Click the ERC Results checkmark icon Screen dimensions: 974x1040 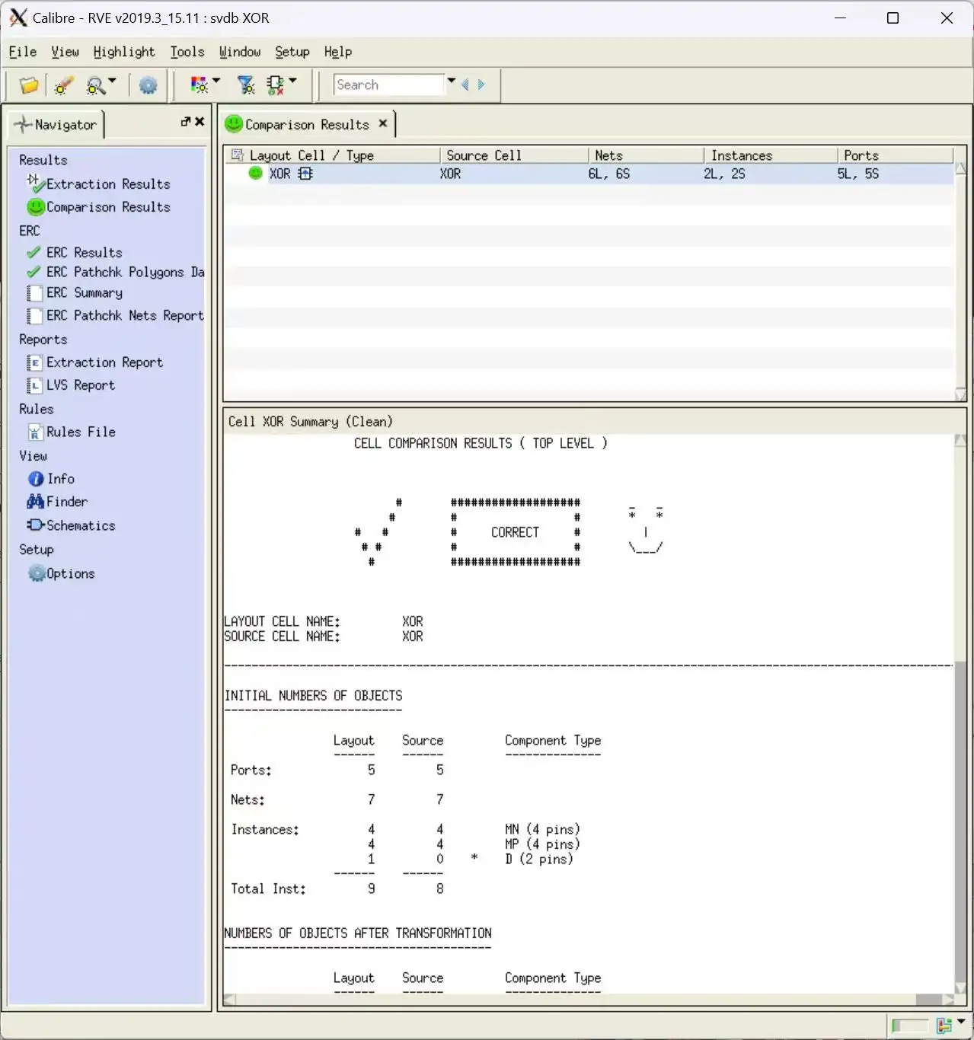(x=34, y=252)
